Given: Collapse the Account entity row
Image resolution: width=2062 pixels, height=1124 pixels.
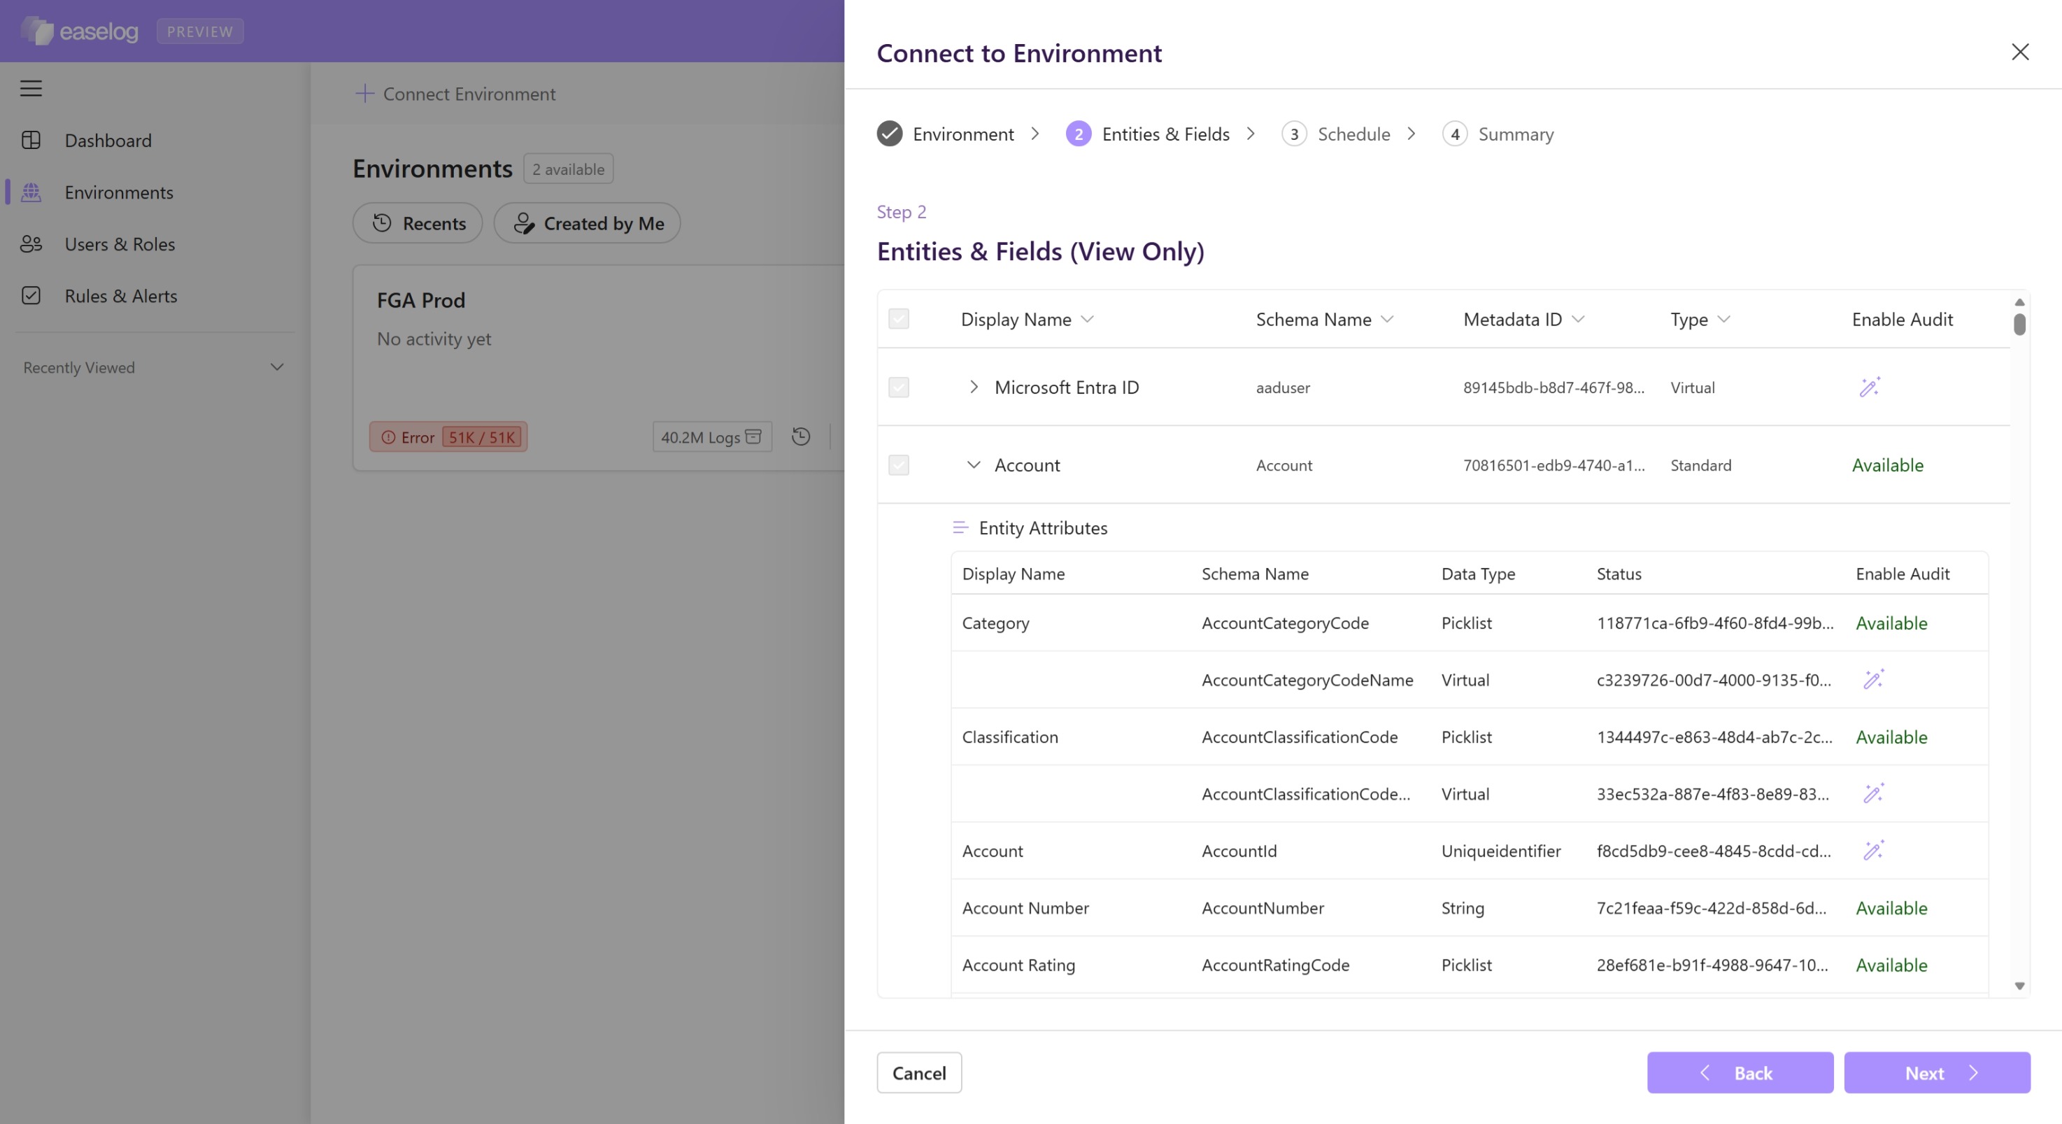Looking at the screenshot, I should [x=974, y=464].
